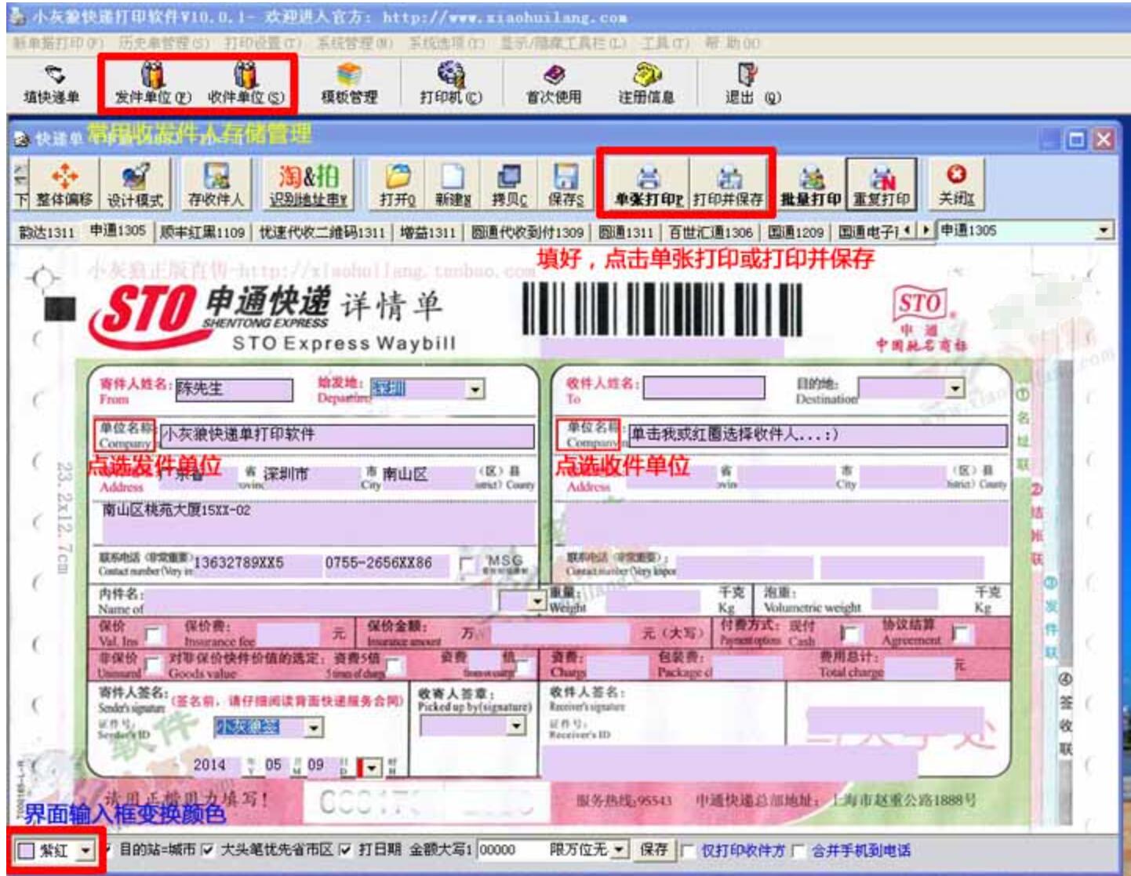Expand the 限万位无 dropdown
Image resolution: width=1131 pixels, height=876 pixels.
click(x=619, y=849)
